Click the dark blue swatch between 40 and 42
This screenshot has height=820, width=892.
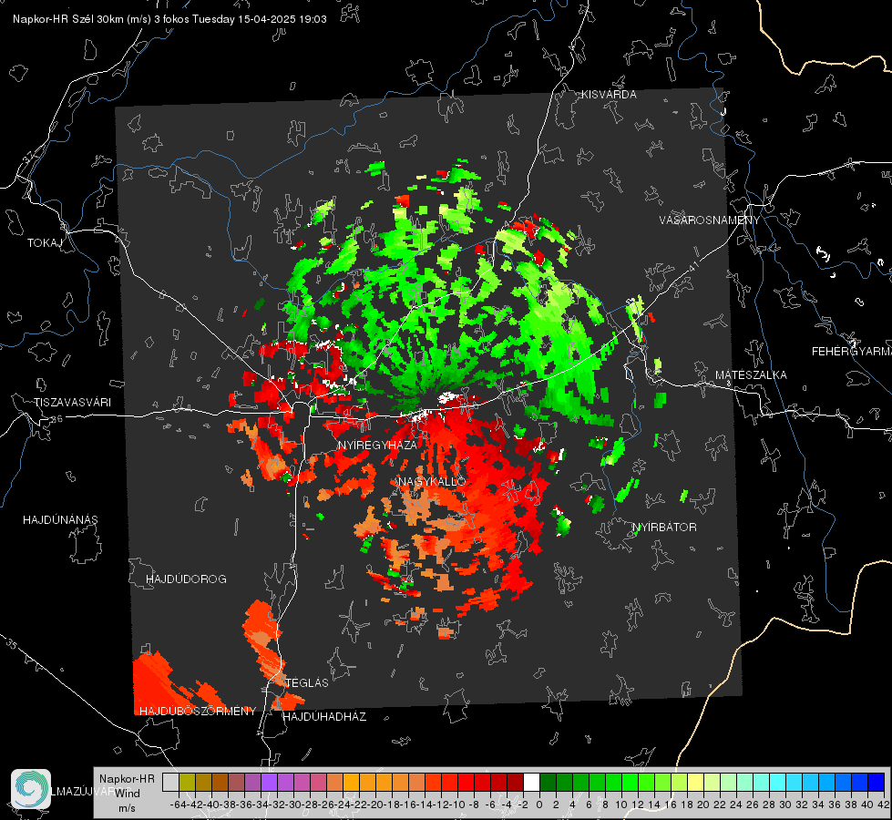tap(876, 782)
